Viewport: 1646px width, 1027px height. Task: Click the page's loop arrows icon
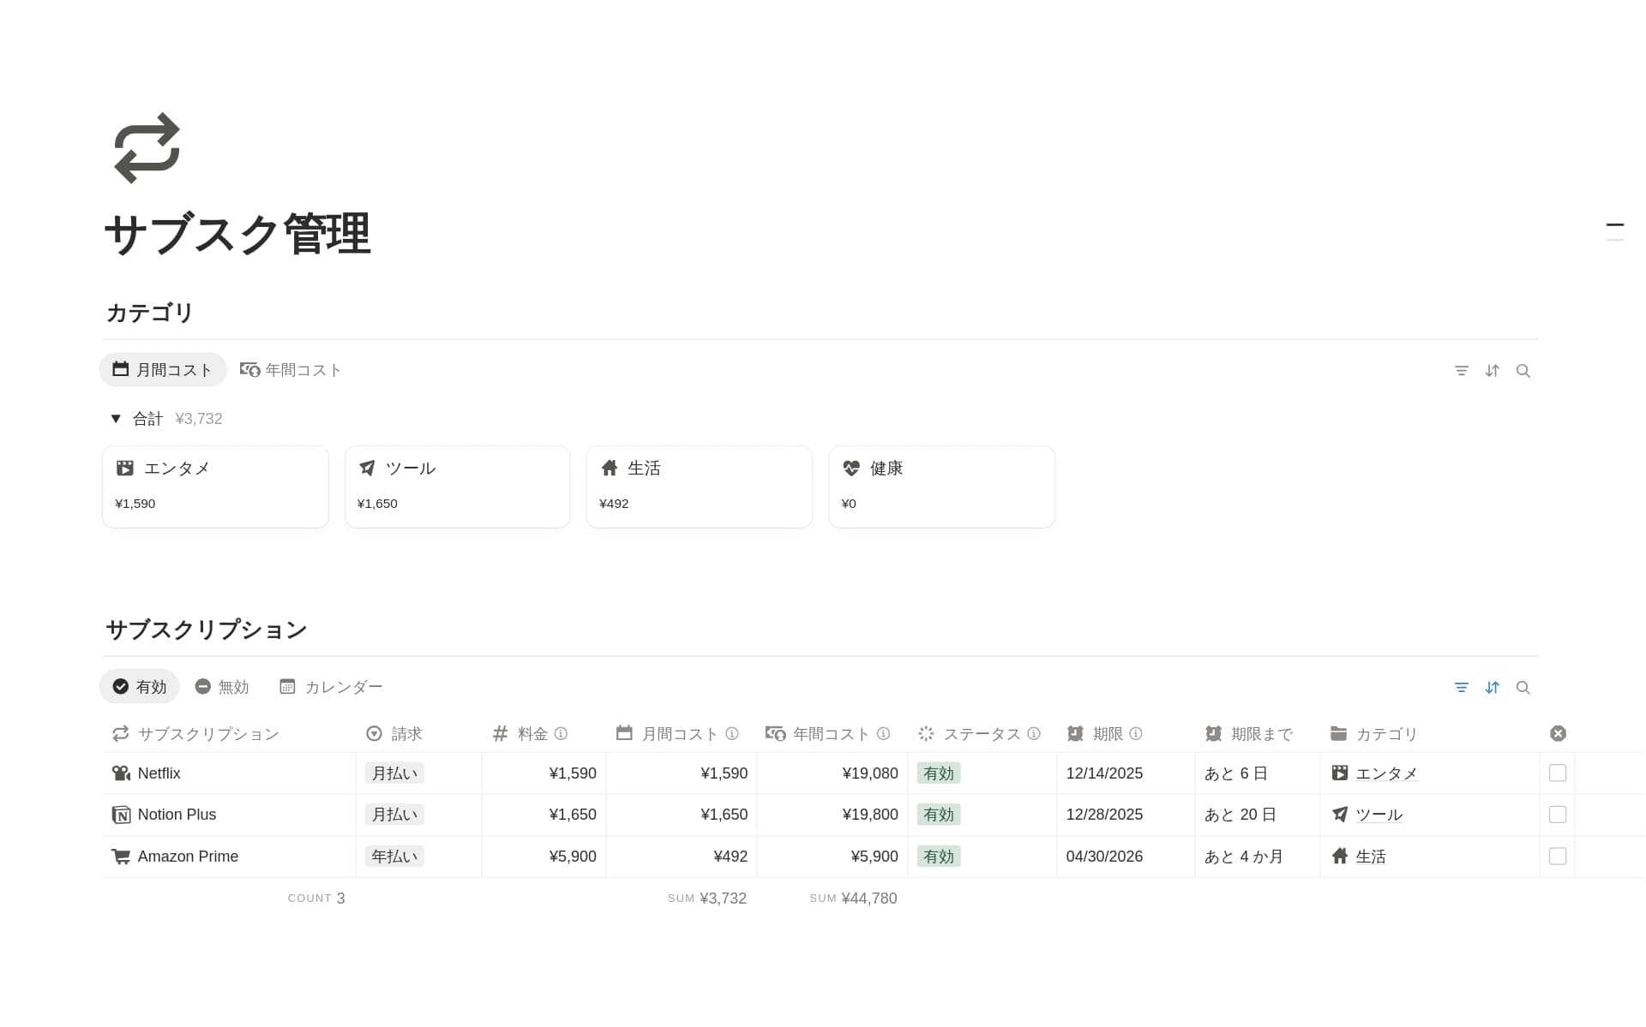(147, 147)
